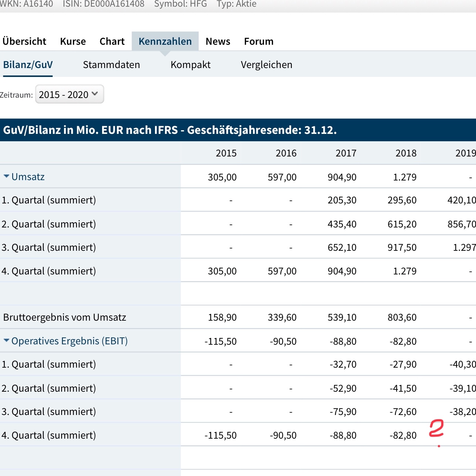Select the value 652,10
This screenshot has height=476, width=476.
[342, 247]
